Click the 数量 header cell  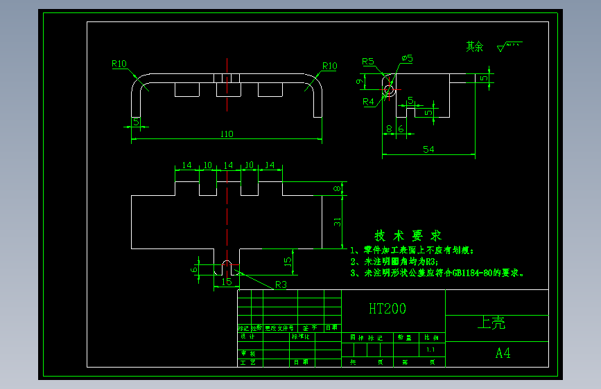tap(404, 338)
